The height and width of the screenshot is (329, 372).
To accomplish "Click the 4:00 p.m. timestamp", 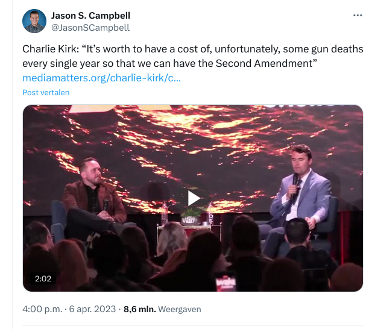I will point(42,309).
